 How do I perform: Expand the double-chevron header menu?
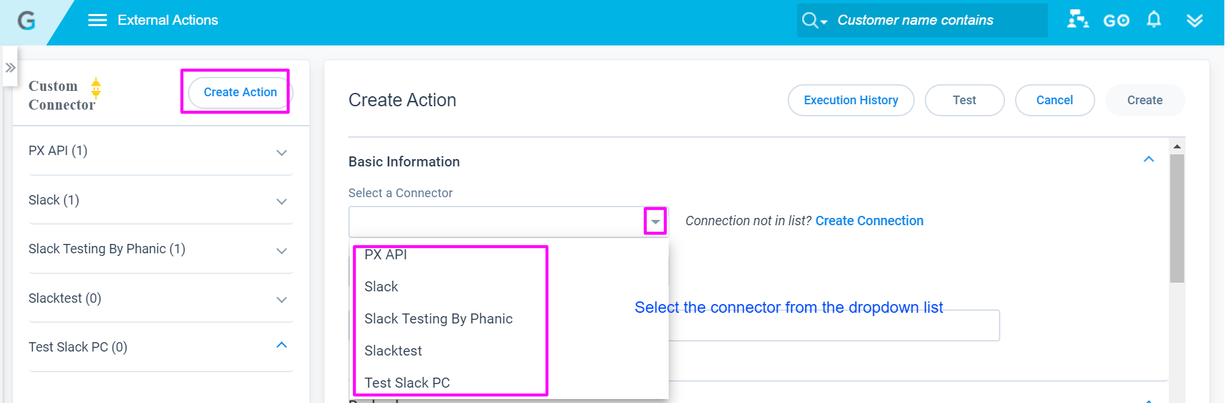1194,21
